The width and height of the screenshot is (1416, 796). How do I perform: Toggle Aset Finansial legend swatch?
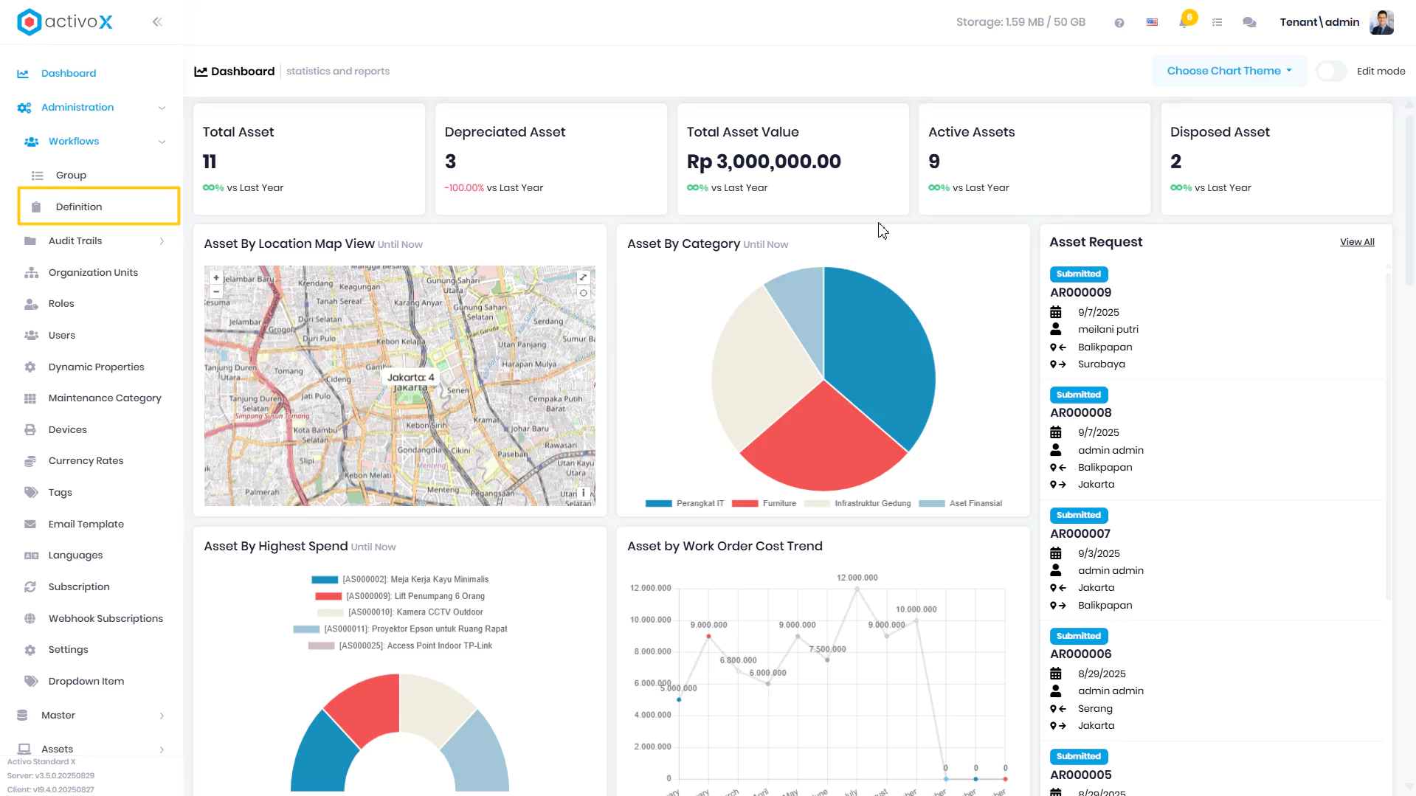coord(931,504)
